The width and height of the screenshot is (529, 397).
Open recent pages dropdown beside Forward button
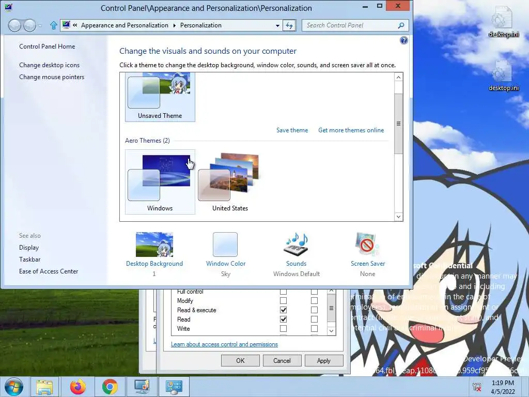click(40, 26)
